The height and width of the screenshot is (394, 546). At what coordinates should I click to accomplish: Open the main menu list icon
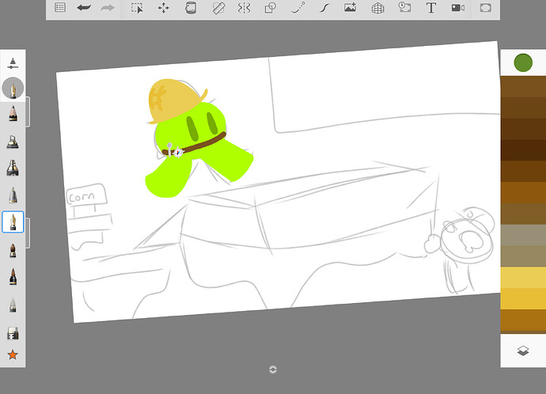[x=60, y=8]
